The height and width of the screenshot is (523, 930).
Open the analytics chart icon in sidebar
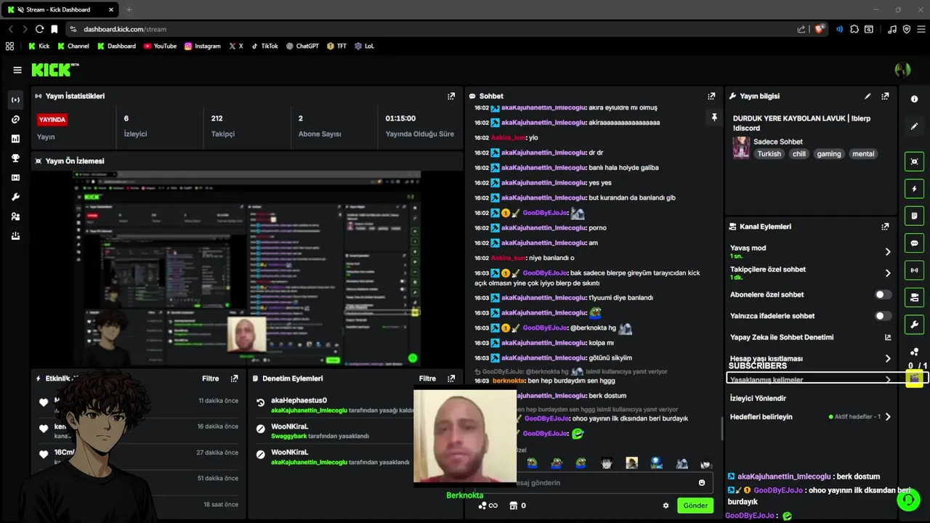point(15,139)
